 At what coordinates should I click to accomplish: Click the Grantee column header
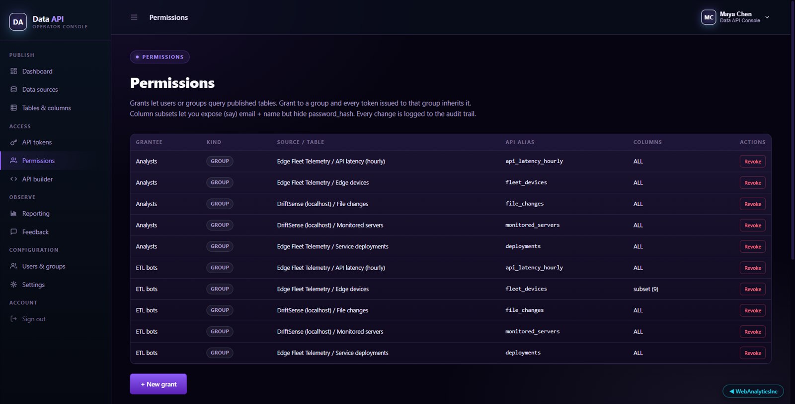pos(149,142)
